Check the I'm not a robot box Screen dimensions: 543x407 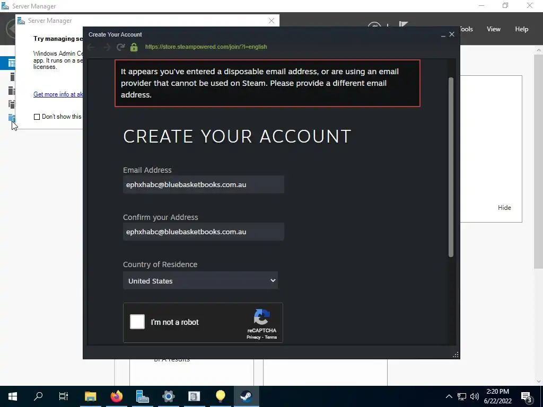click(137, 322)
